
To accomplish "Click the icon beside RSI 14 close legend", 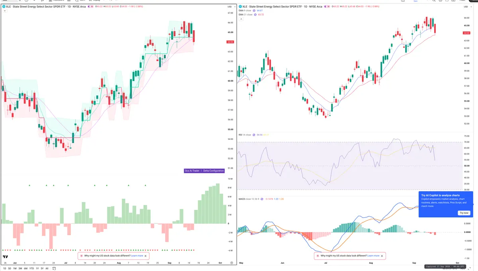I will click(x=254, y=135).
